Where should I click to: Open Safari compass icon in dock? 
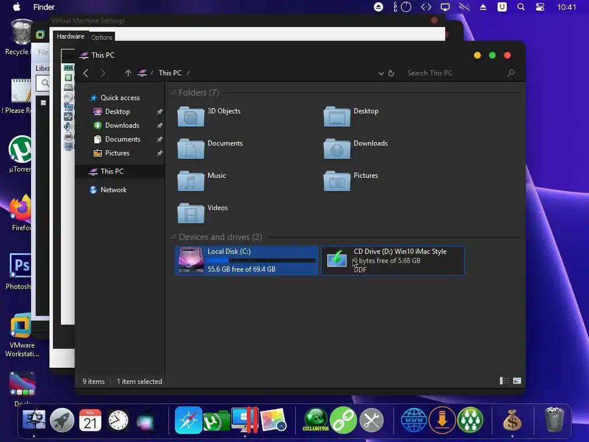tap(189, 420)
